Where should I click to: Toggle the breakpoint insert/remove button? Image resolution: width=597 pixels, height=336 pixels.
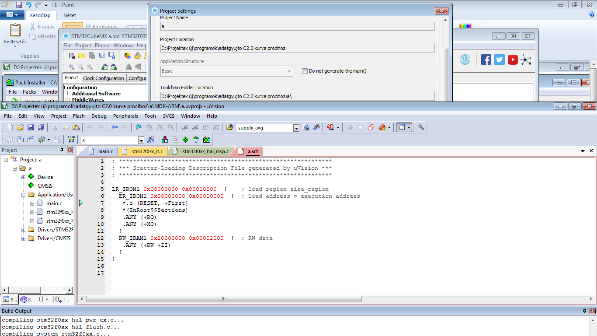350,127
